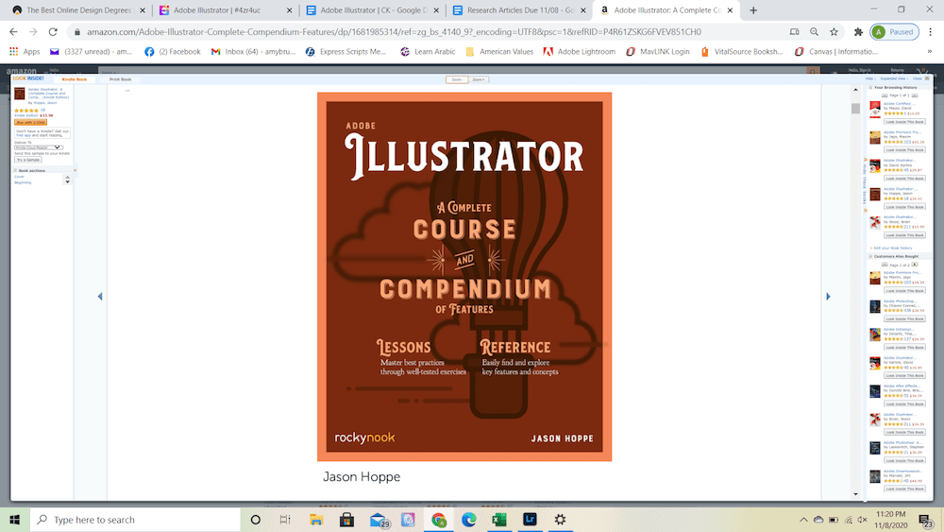This screenshot has height=532, width=944.
Task: Step book sections list down arrow
Action: click(67, 181)
